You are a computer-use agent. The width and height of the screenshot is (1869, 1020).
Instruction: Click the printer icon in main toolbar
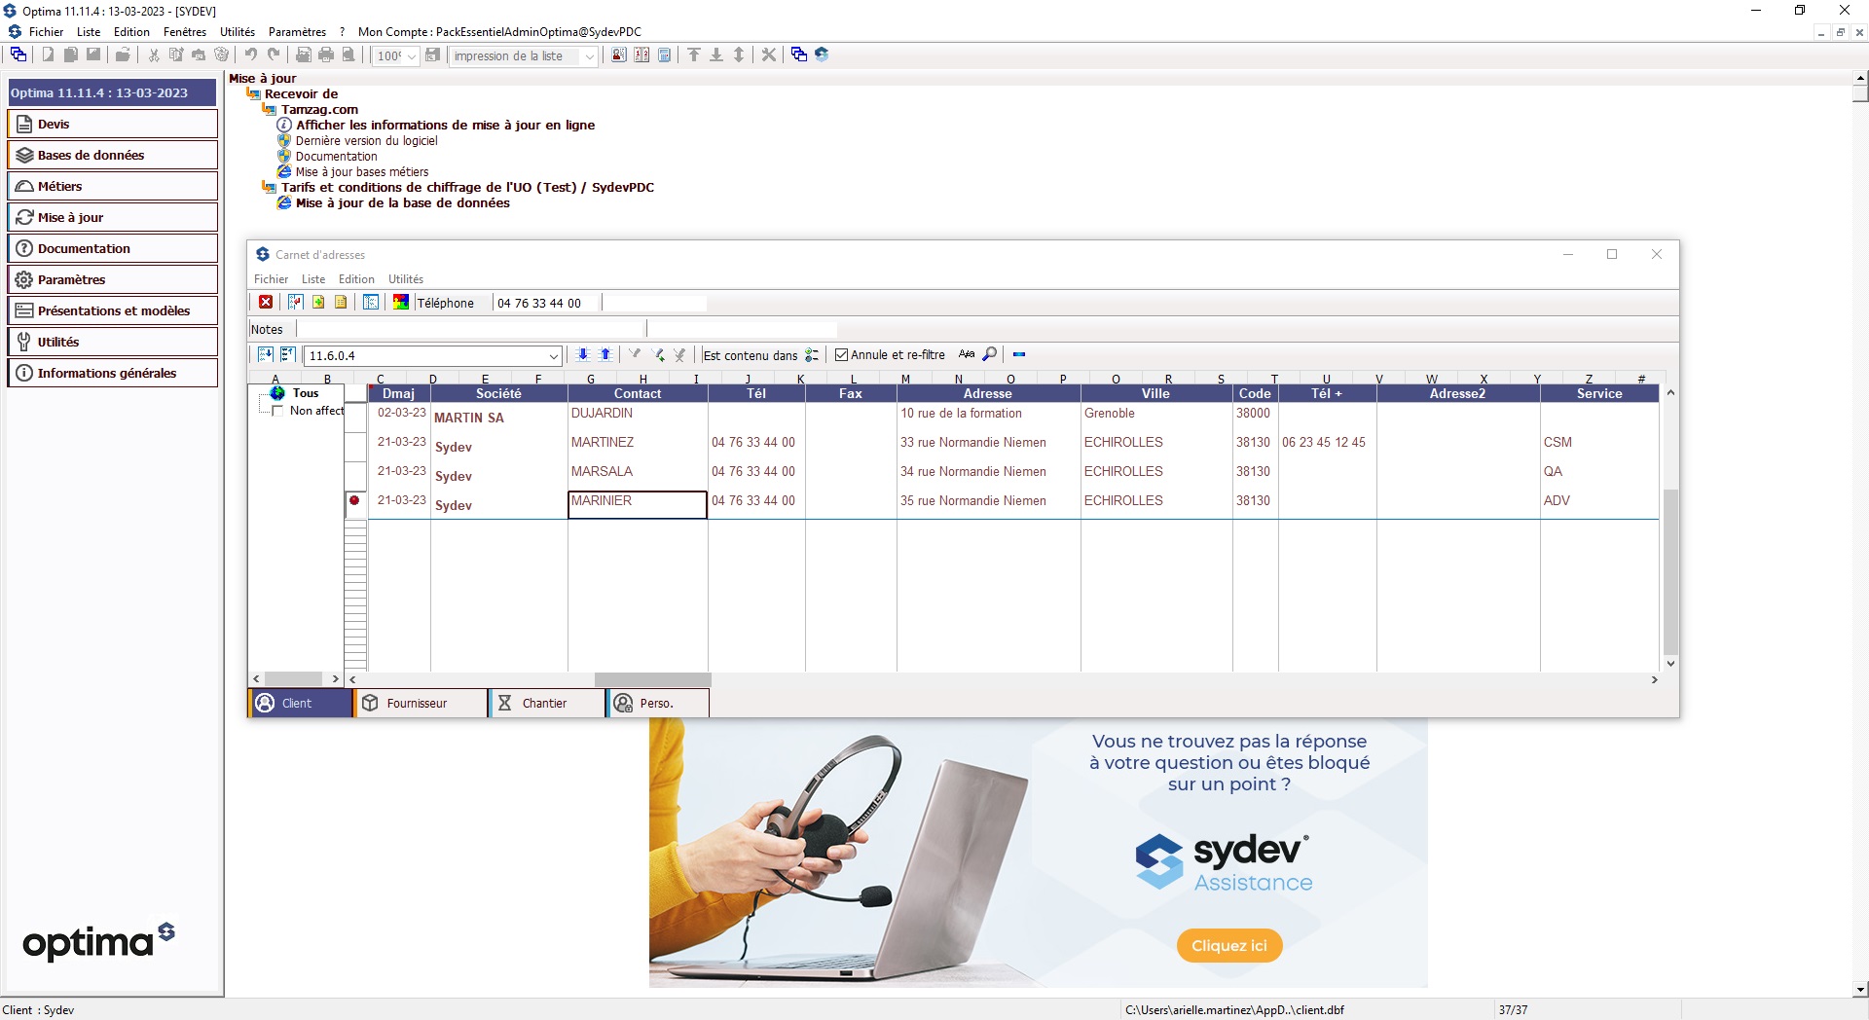pos(326,55)
